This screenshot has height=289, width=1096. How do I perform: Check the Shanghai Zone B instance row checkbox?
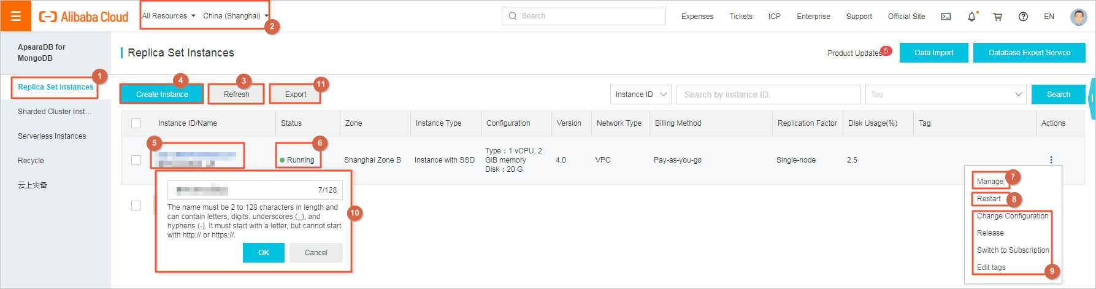pos(136,160)
